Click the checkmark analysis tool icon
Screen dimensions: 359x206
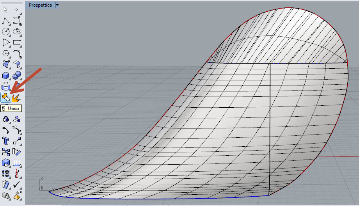[16, 184]
